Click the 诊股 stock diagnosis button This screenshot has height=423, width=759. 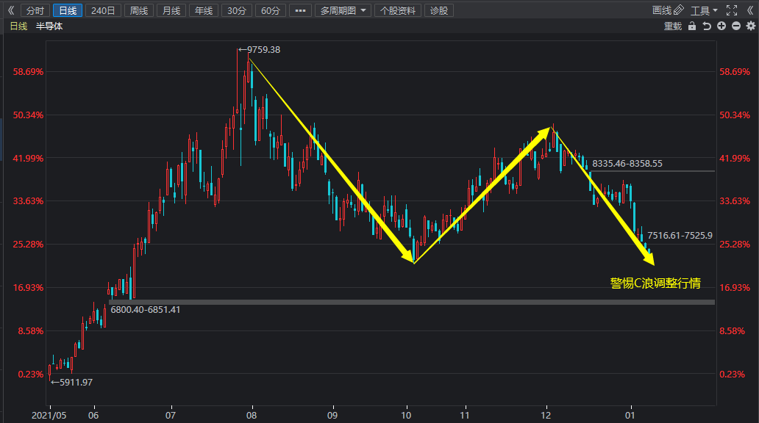click(439, 10)
